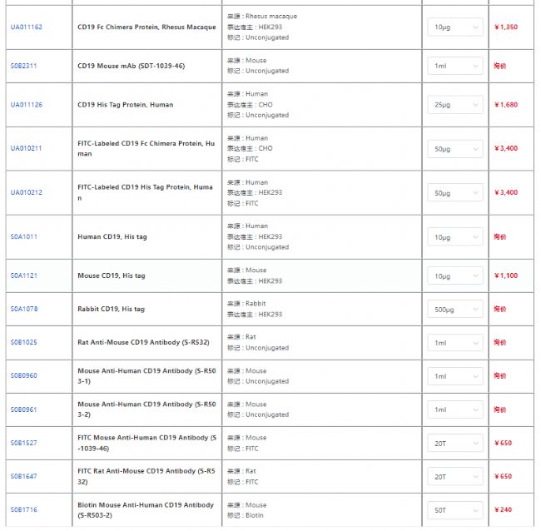Open 1ml size dropdown for S0B2311

(x=454, y=66)
